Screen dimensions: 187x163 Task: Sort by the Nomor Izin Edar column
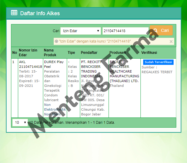pyautogui.click(x=28, y=53)
